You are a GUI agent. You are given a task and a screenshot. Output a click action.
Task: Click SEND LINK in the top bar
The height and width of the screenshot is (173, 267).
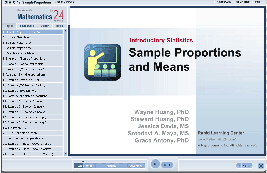pos(243,2)
